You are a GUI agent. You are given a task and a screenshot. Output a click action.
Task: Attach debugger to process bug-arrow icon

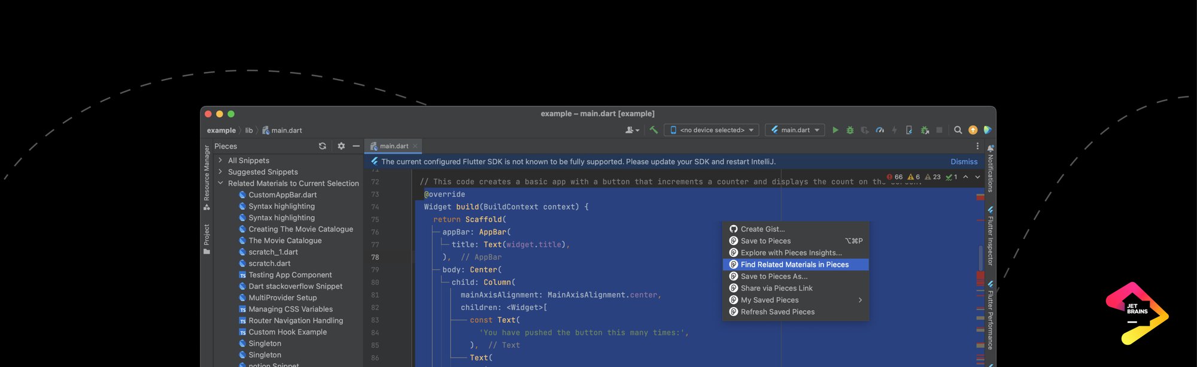tap(925, 130)
